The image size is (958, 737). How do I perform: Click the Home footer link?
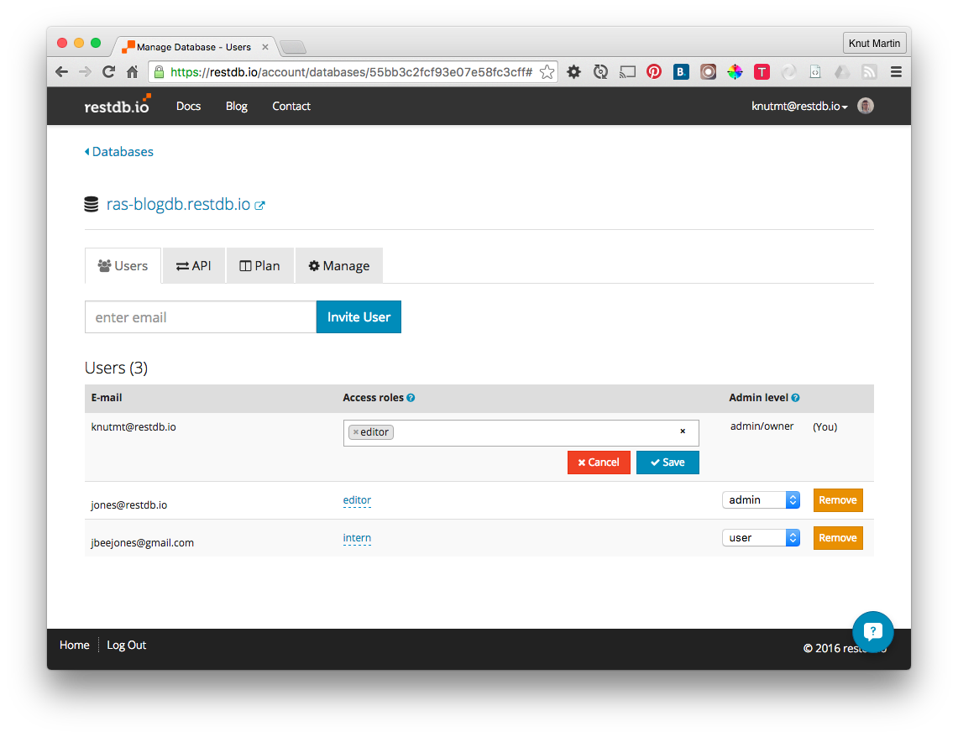point(75,645)
